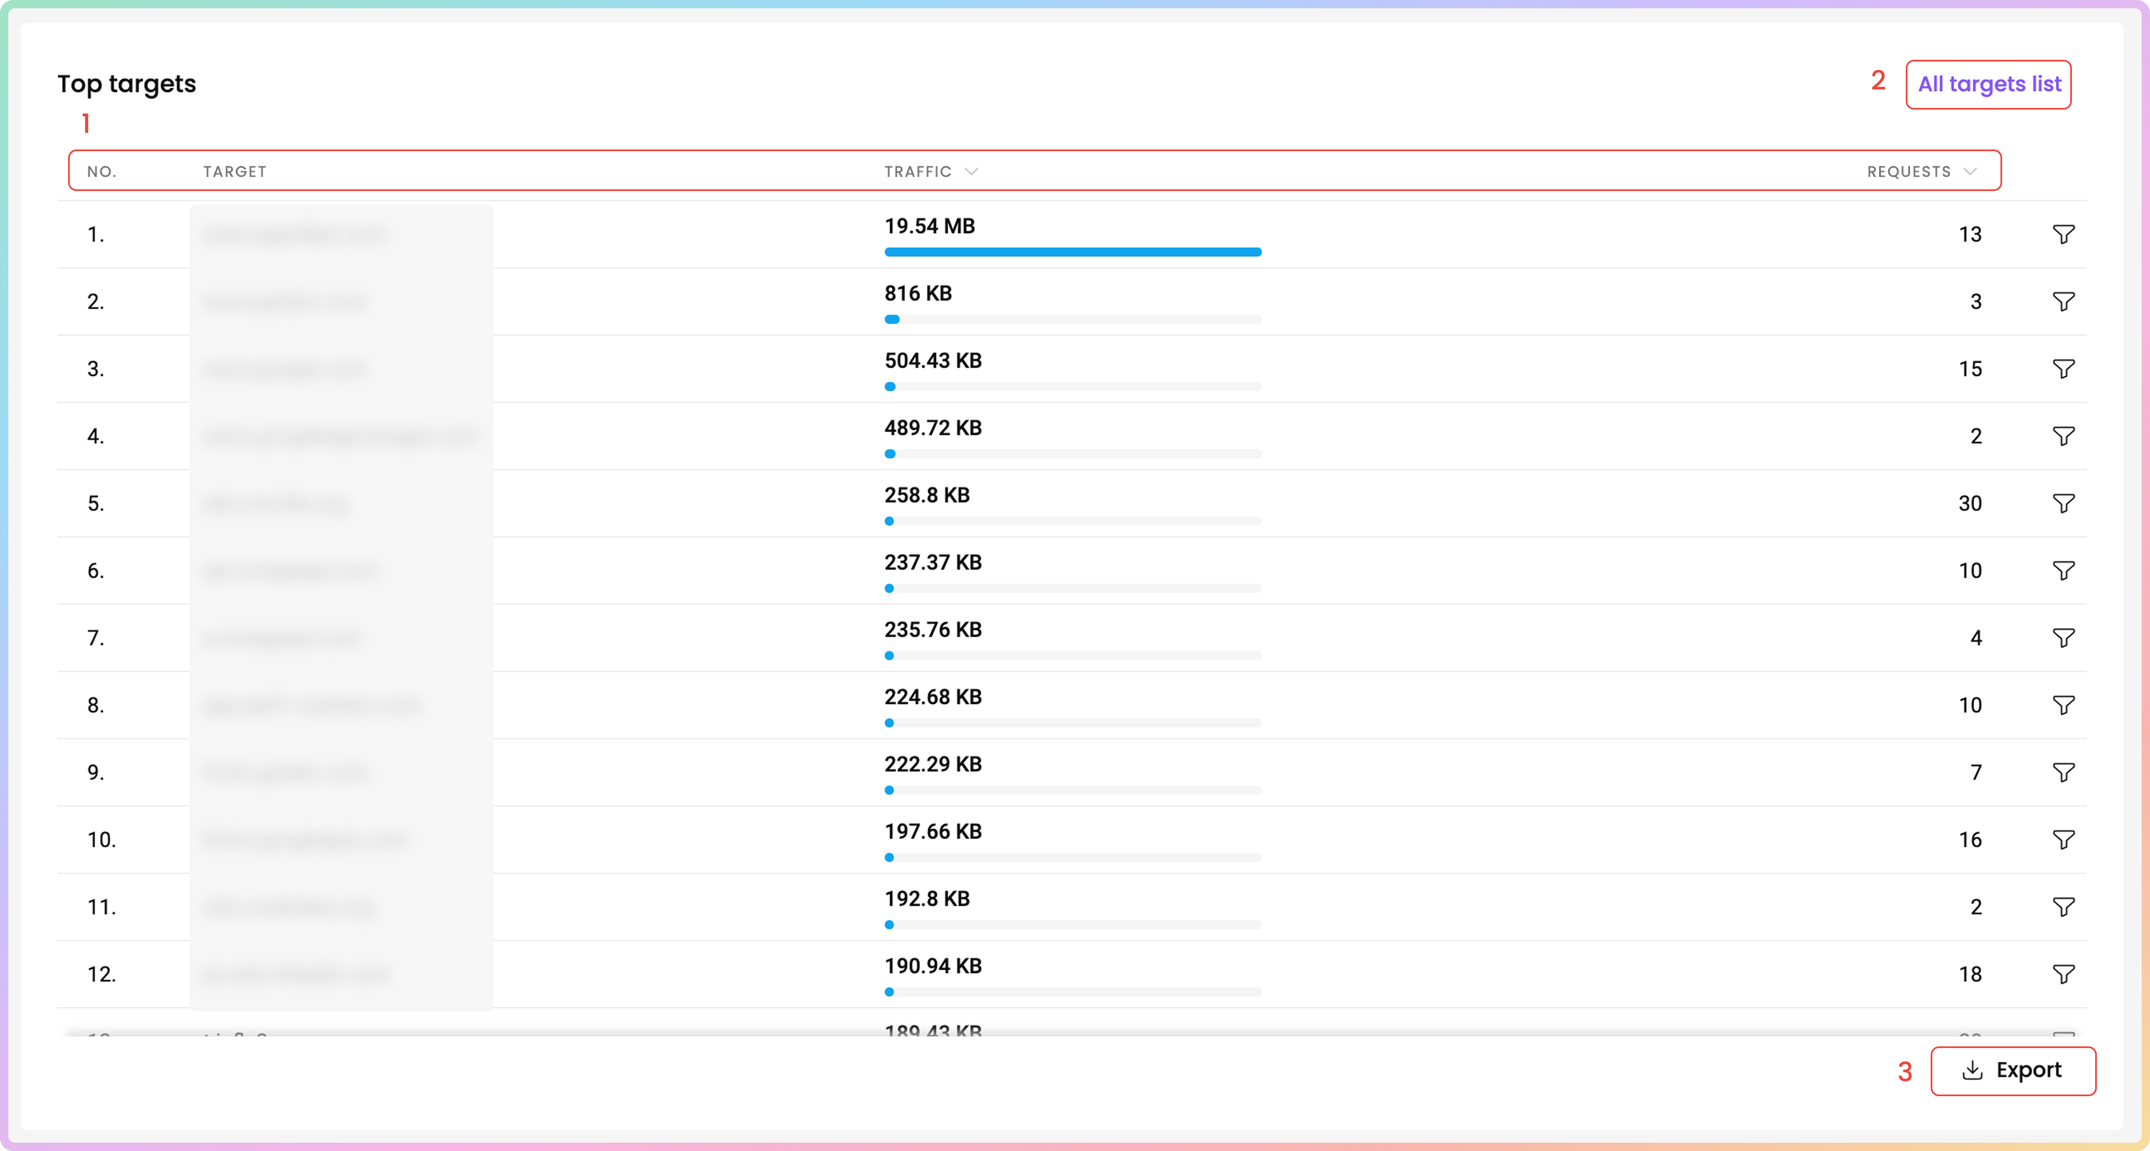The height and width of the screenshot is (1151, 2150).
Task: Open the All targets list
Action: [1988, 84]
